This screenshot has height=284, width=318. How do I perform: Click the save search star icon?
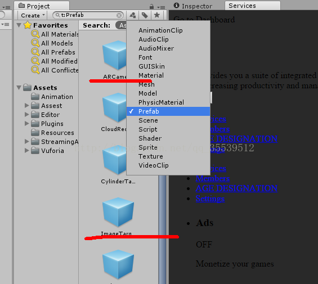pyautogui.click(x=157, y=15)
